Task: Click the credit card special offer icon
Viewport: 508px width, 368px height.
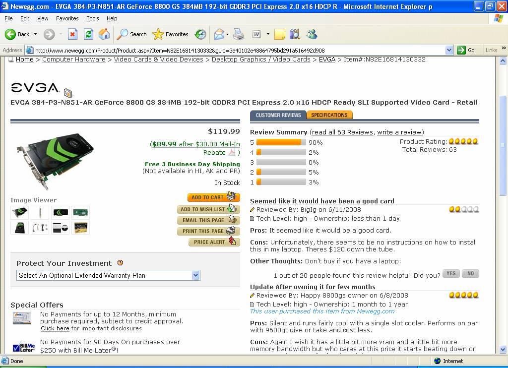Action: (22, 318)
